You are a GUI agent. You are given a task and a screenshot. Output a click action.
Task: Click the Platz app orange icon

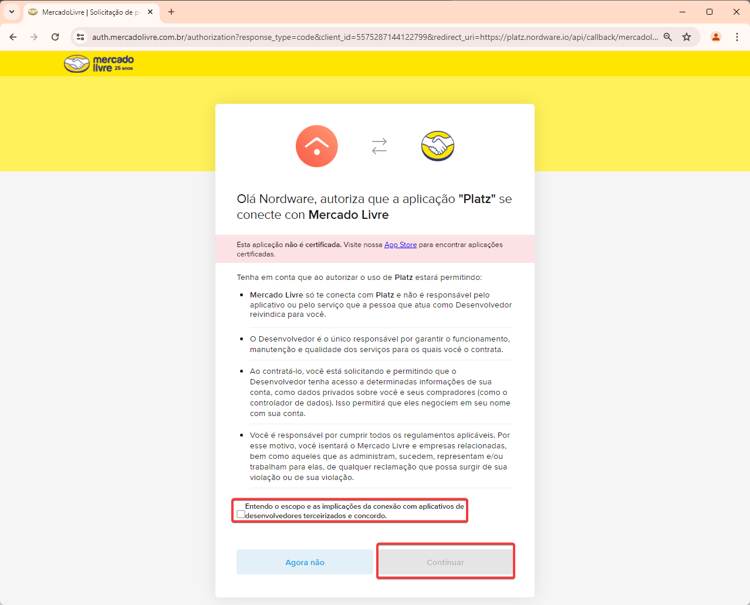pos(317,146)
